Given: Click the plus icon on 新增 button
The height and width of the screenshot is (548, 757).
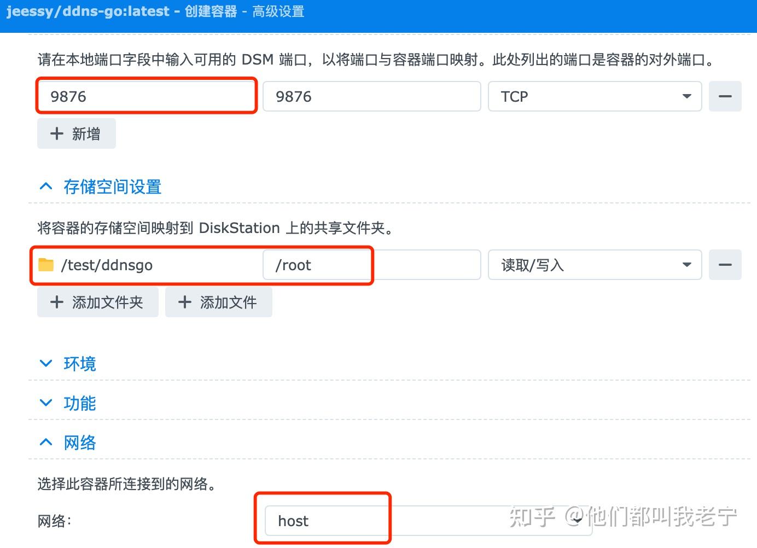Looking at the screenshot, I should point(57,133).
